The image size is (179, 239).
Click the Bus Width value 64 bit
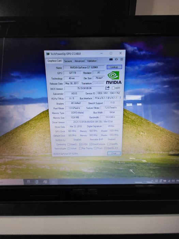pyautogui.click(x=112, y=112)
